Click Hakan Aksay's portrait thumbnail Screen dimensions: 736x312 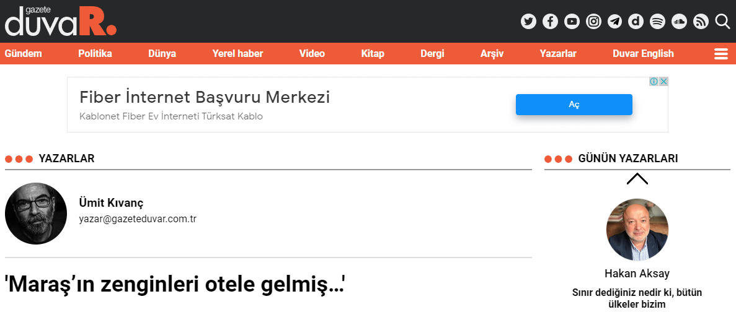(x=637, y=230)
